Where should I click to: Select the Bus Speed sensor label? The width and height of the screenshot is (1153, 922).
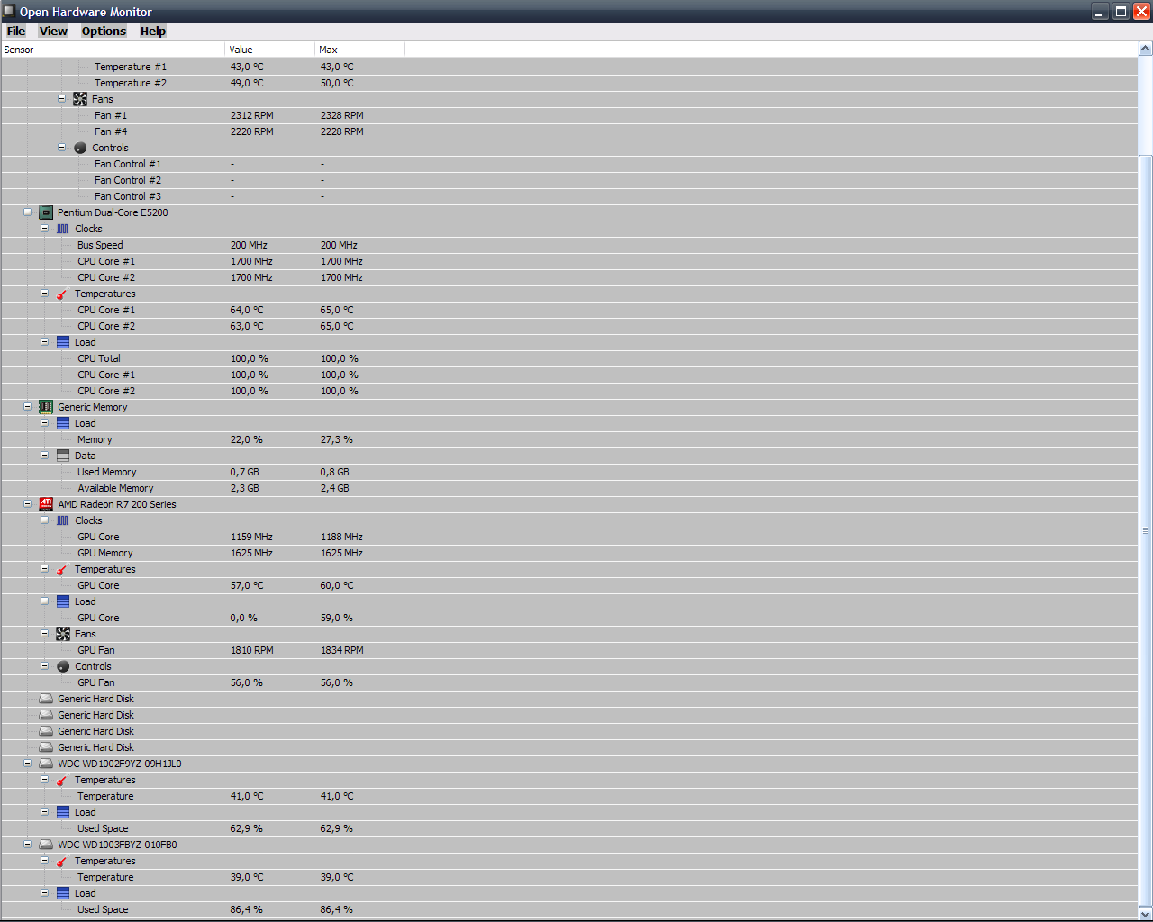tap(100, 245)
